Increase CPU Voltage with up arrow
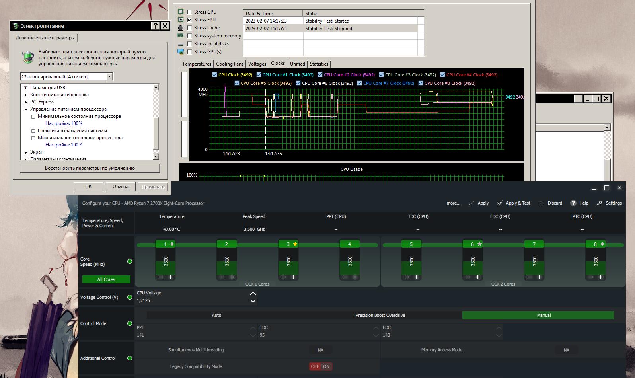 (253, 293)
